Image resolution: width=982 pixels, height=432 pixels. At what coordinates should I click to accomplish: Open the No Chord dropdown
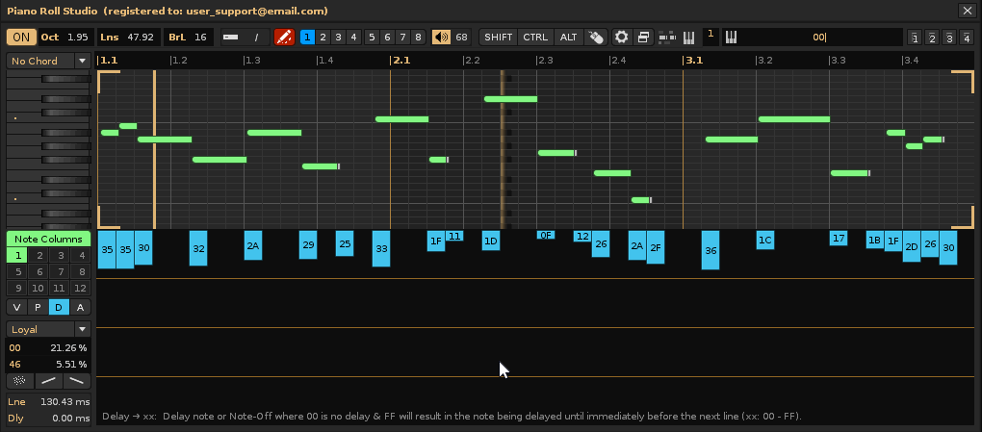click(x=48, y=61)
